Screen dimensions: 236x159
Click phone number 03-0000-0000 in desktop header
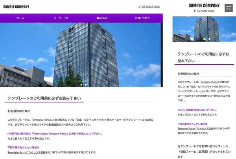coord(151,7)
